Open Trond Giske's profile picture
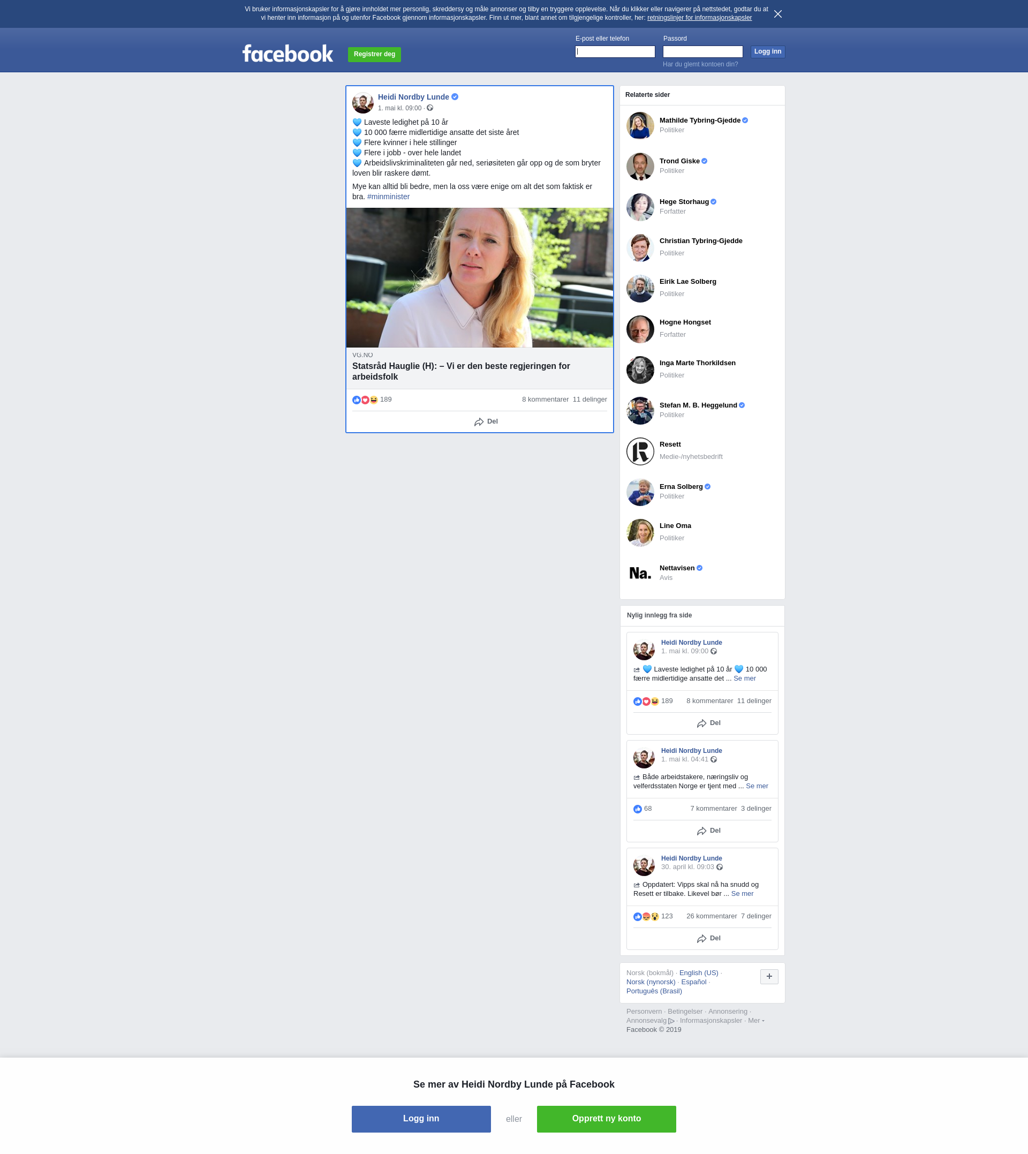Image resolution: width=1028 pixels, height=1154 pixels. coord(640,167)
